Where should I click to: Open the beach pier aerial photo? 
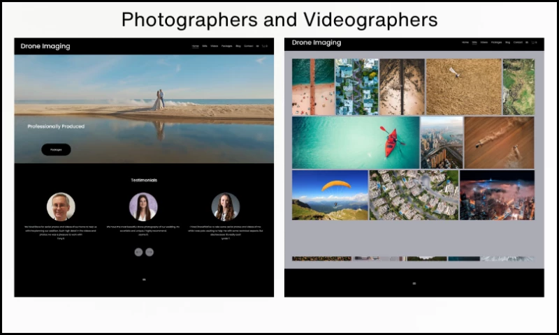click(x=313, y=87)
